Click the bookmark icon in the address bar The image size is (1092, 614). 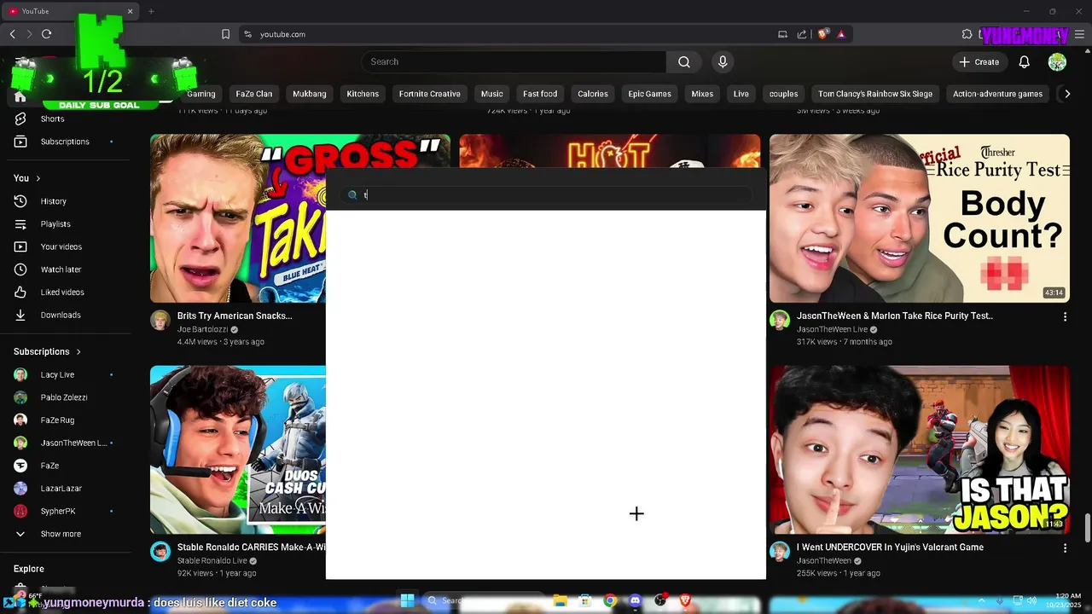point(225,34)
